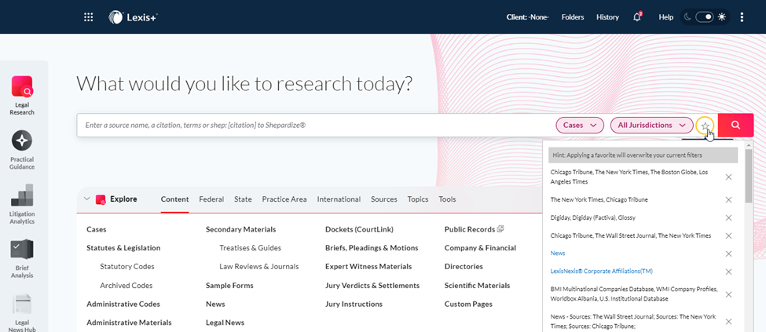Click the red search magnifier button
Viewport: 766px width, 332px height.
point(735,125)
